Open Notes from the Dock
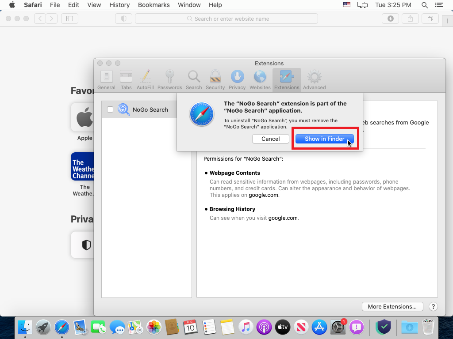The width and height of the screenshot is (453, 339). pyautogui.click(x=227, y=327)
